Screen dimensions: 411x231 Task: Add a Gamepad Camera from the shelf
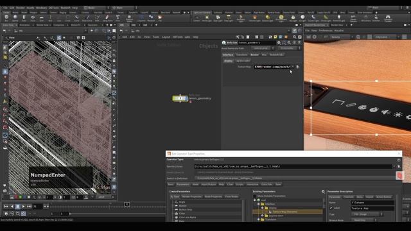point(388,19)
